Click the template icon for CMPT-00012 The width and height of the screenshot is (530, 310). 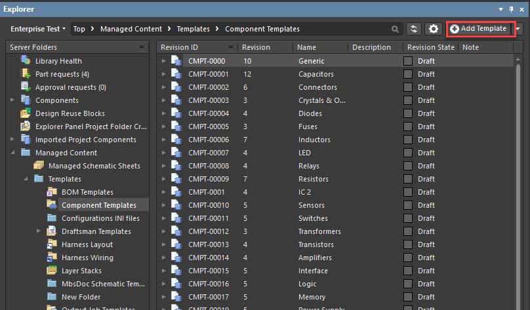(176, 231)
